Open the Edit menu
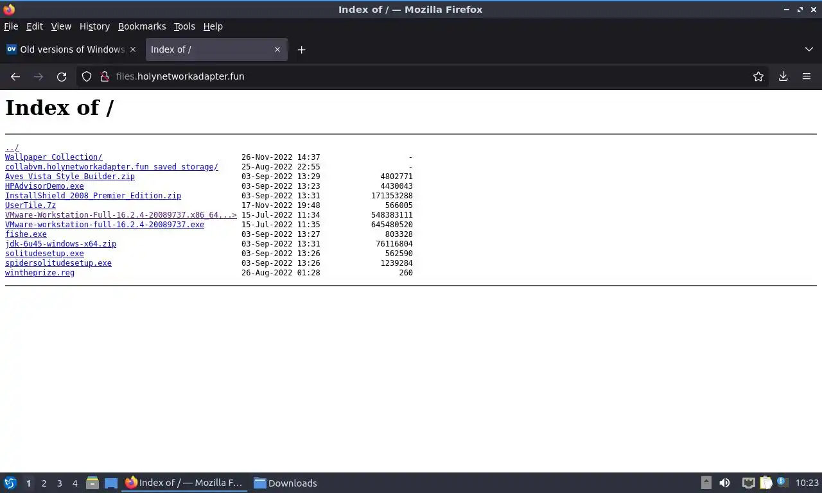This screenshot has width=822, height=493. [35, 26]
